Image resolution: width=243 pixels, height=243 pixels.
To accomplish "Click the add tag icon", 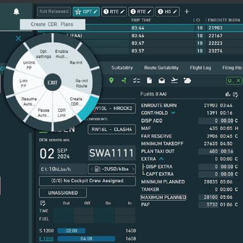I will tap(187, 81).
